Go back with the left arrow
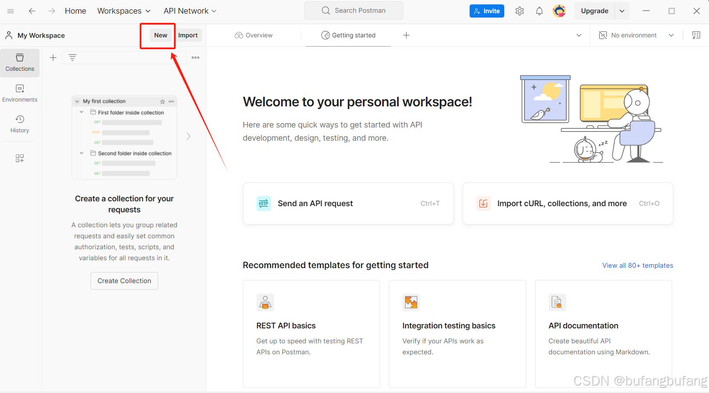 tap(32, 11)
